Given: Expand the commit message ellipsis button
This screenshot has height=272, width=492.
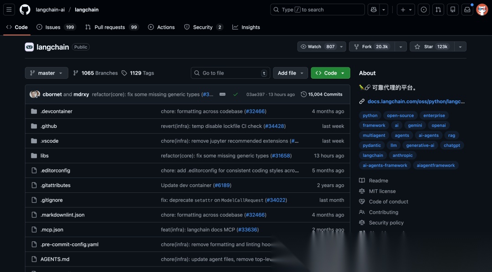Looking at the screenshot, I should 222,94.
